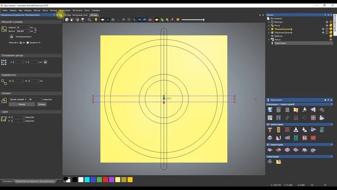Click the three-axis origin toolbar icon
337x190 pixels.
click(108, 20)
